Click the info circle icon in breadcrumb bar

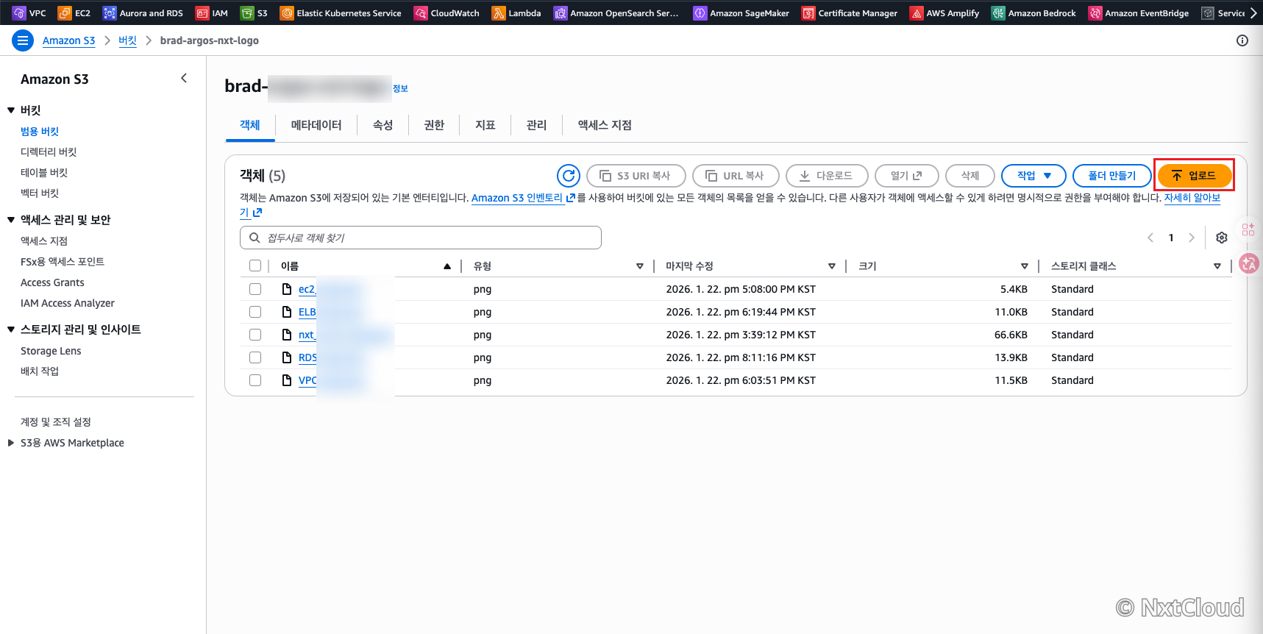(x=1242, y=40)
